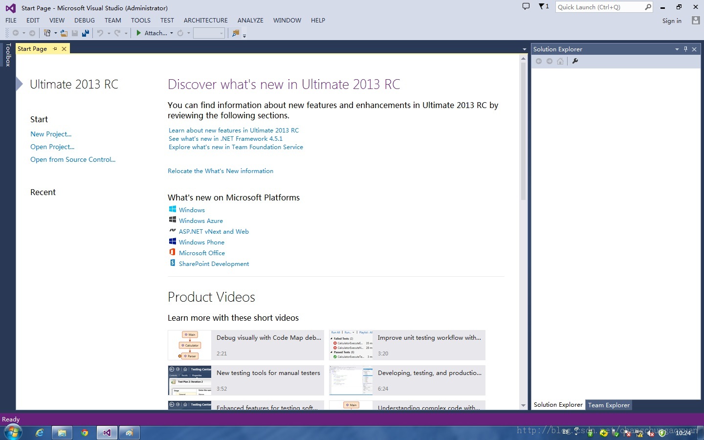Click Sign in at top right
The image size is (704, 440).
pyautogui.click(x=672, y=21)
